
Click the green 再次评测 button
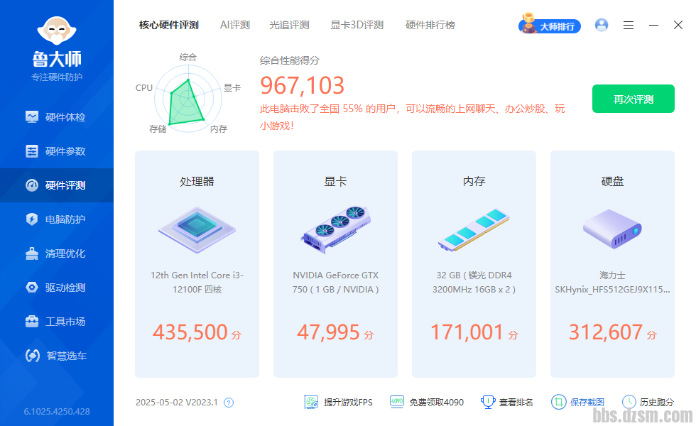(633, 99)
